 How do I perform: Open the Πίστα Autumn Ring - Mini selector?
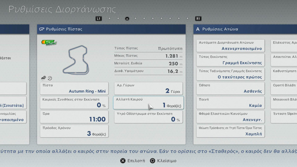tap(74, 88)
